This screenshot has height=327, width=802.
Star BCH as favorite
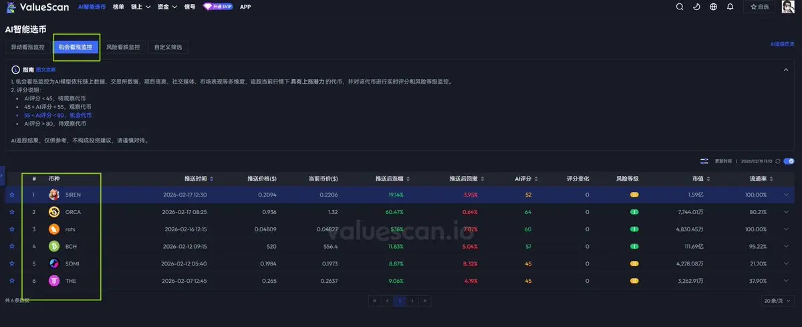[x=11, y=246]
